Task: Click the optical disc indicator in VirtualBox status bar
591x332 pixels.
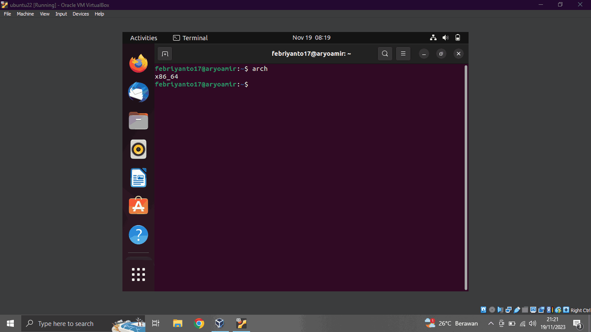Action: (492, 310)
